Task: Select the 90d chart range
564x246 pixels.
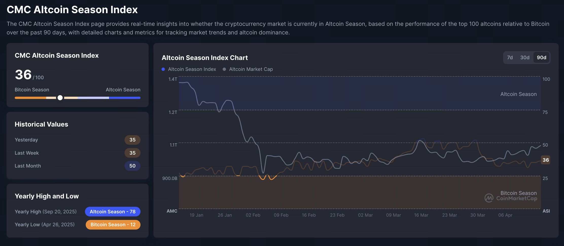Action: [541, 58]
